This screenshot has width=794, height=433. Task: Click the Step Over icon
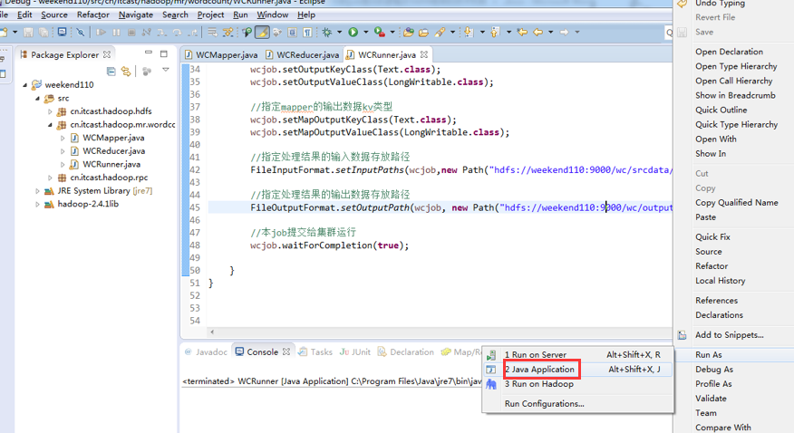(x=177, y=33)
